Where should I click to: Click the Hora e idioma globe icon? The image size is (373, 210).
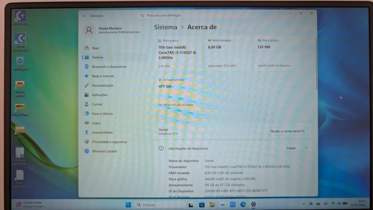click(x=87, y=113)
